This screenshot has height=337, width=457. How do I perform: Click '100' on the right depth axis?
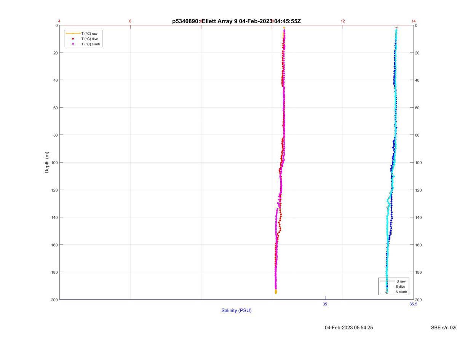pyautogui.click(x=419, y=163)
